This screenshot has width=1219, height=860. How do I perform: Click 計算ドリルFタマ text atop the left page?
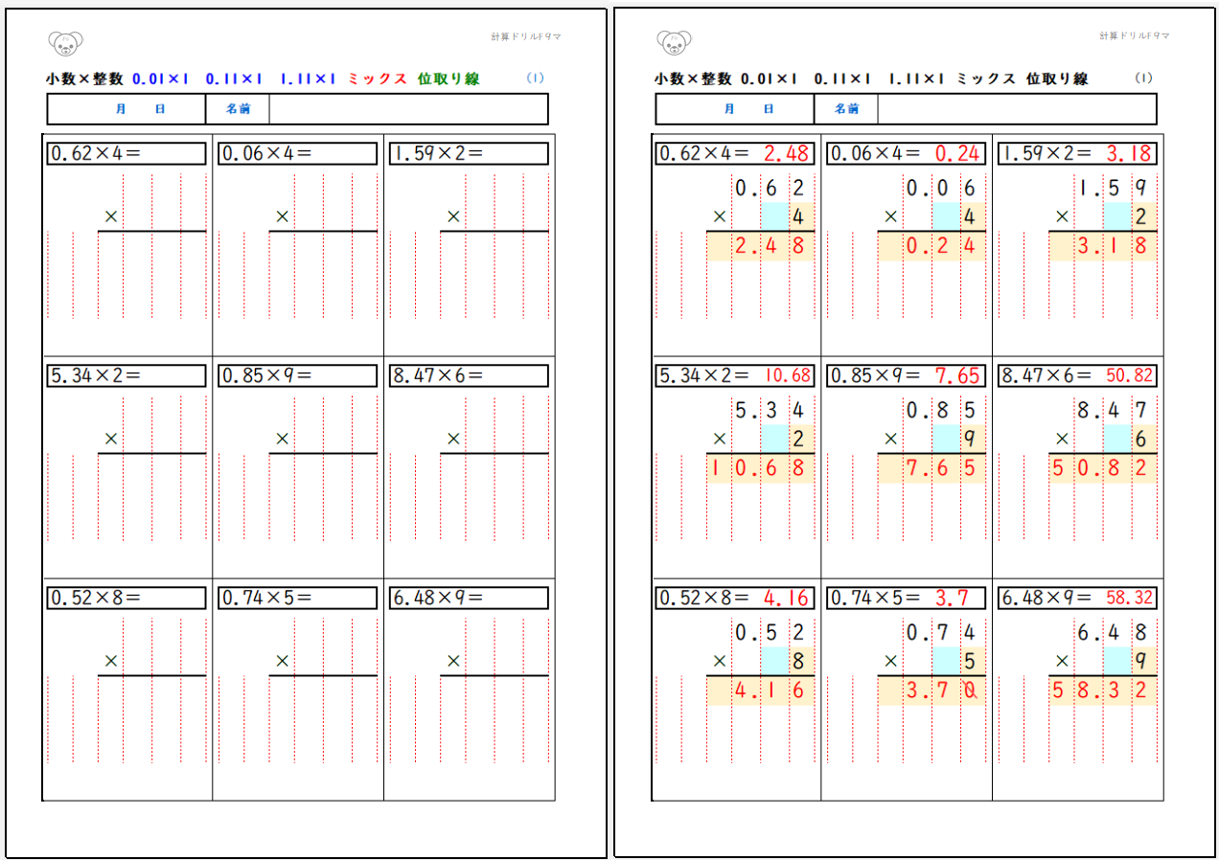(x=526, y=36)
